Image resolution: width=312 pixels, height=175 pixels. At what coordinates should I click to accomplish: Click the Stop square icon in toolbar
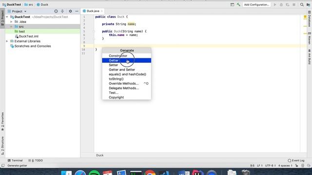pos(294,4)
